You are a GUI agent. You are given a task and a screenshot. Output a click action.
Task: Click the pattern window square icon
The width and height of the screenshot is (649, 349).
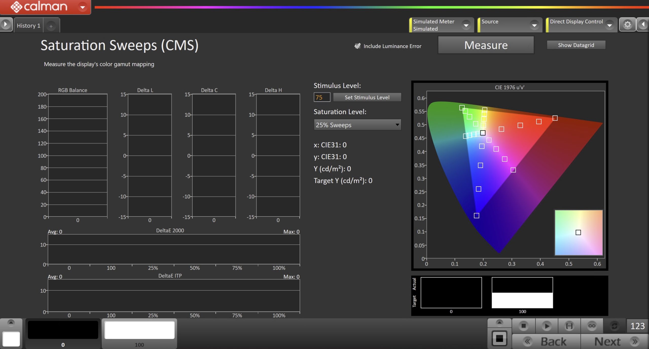tap(499, 338)
